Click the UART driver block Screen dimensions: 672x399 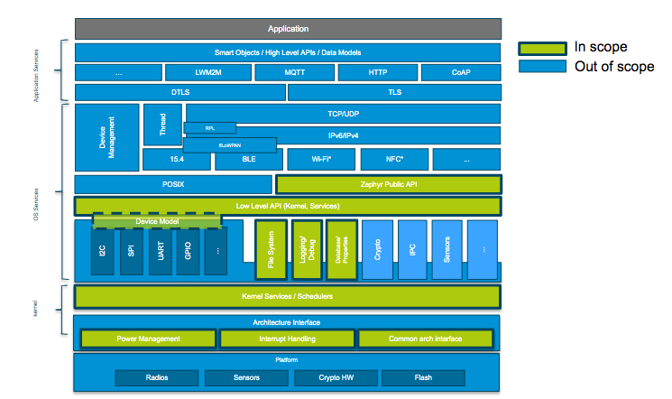coord(161,251)
